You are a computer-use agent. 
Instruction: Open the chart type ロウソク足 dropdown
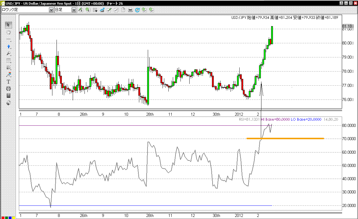pos(51,10)
